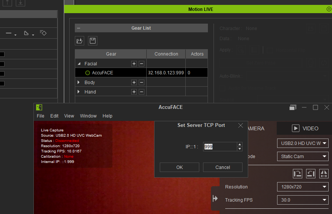This screenshot has width=332, height=214.
Task: Switch to the CAMERA tab in AccuFACE
Action: pyautogui.click(x=255, y=128)
